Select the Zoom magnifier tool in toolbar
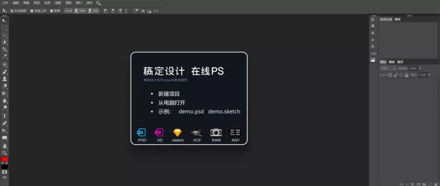The image size is (440, 186). 4,153
